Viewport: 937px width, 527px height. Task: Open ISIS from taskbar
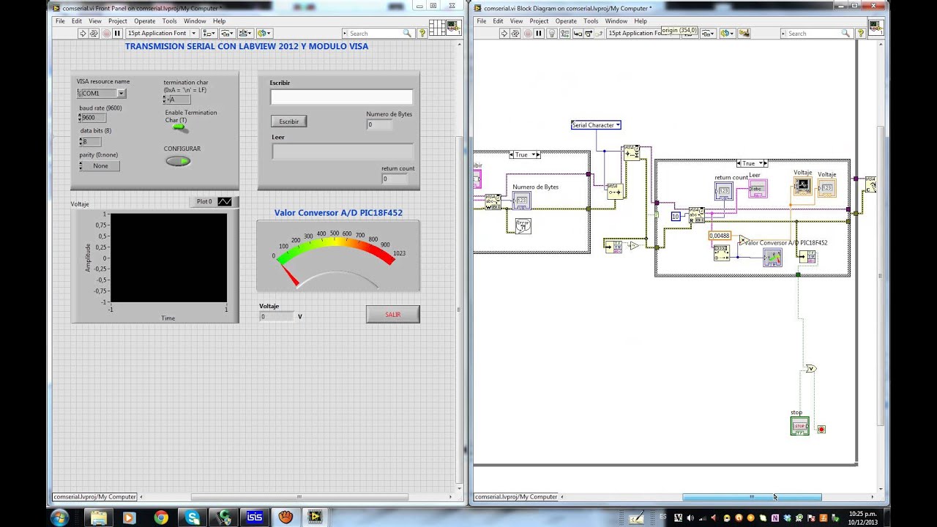254,517
